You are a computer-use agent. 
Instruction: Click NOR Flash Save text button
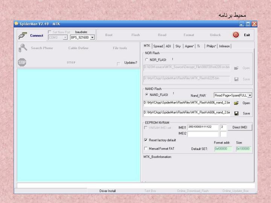pos(246,79)
